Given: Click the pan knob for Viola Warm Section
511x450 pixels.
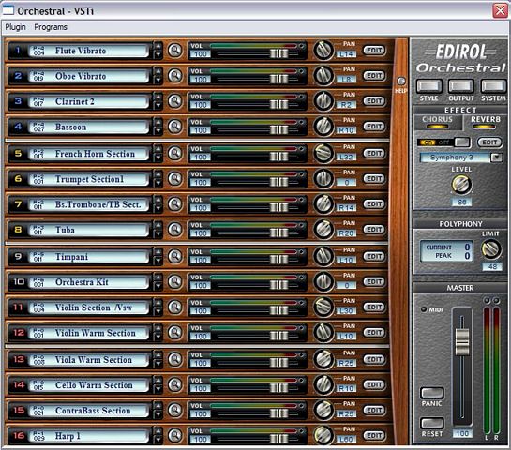Looking at the screenshot, I should pos(323,359).
